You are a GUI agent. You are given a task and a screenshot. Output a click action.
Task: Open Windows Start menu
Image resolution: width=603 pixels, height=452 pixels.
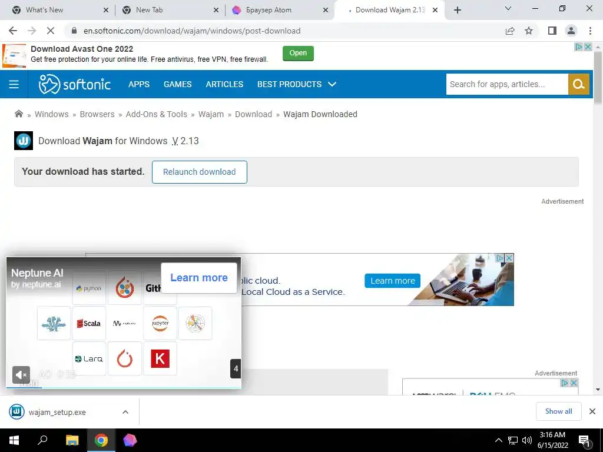[x=14, y=440]
